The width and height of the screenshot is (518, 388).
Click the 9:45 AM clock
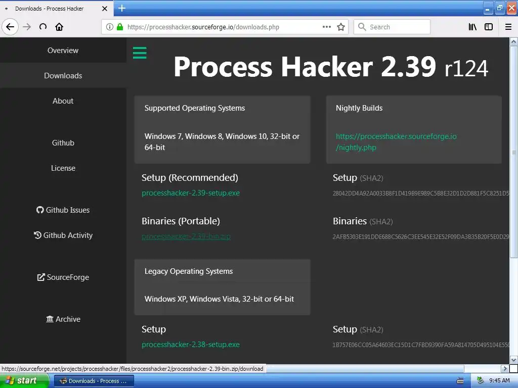pyautogui.click(x=499, y=381)
